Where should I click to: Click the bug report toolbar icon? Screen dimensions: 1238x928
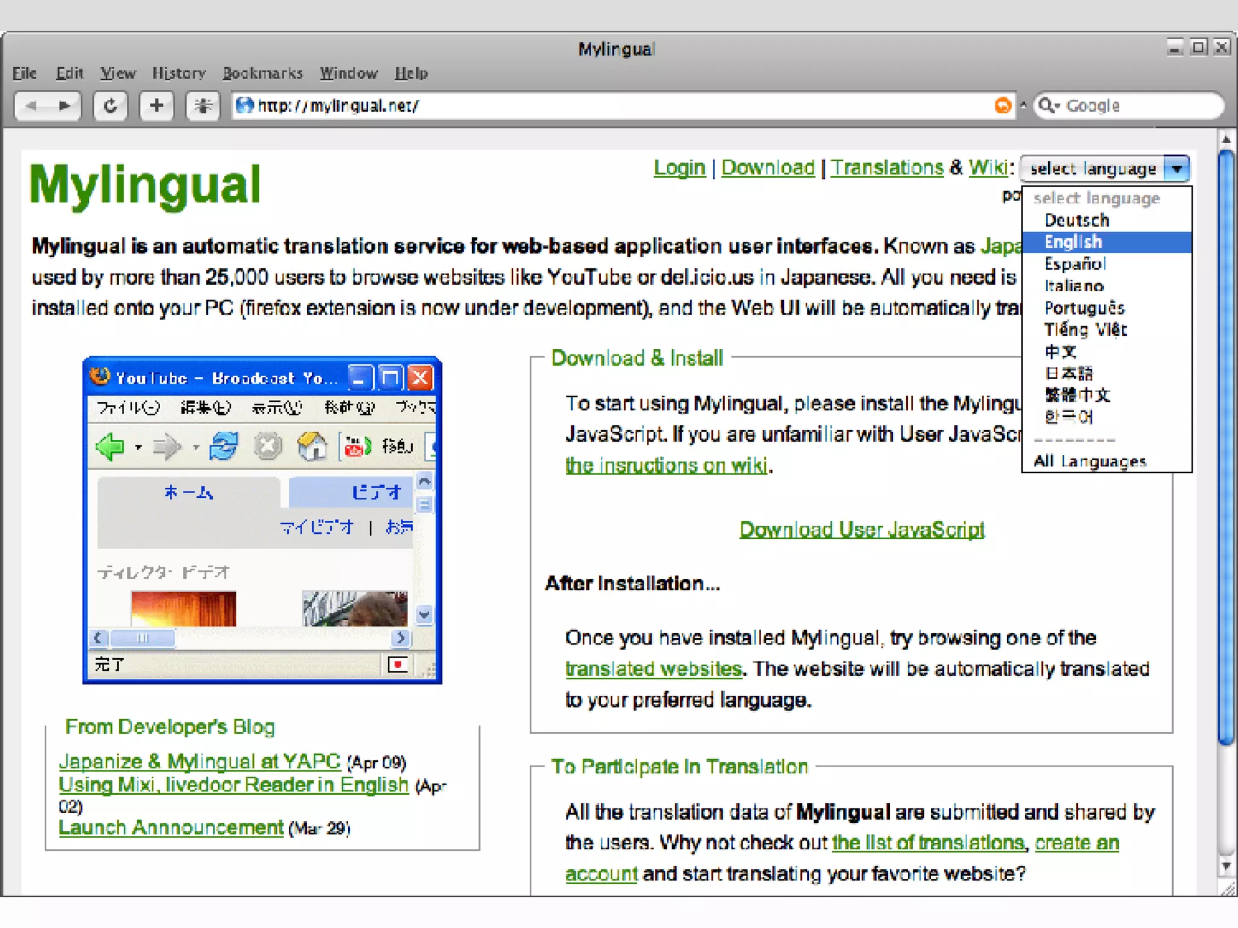click(203, 106)
